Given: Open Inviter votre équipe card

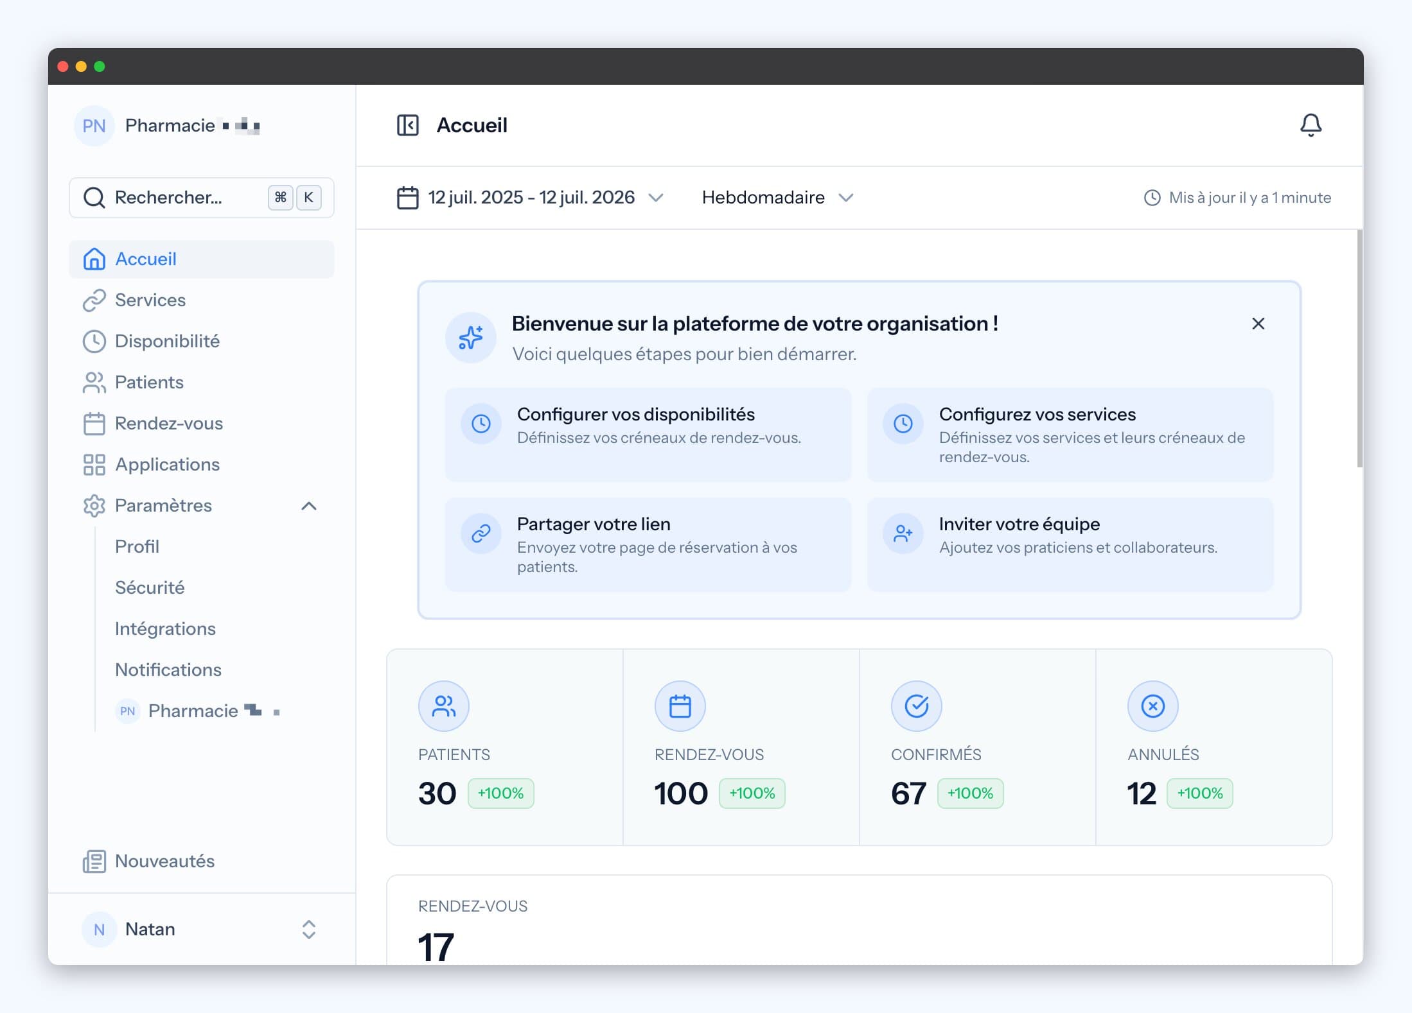Looking at the screenshot, I should coord(1070,544).
